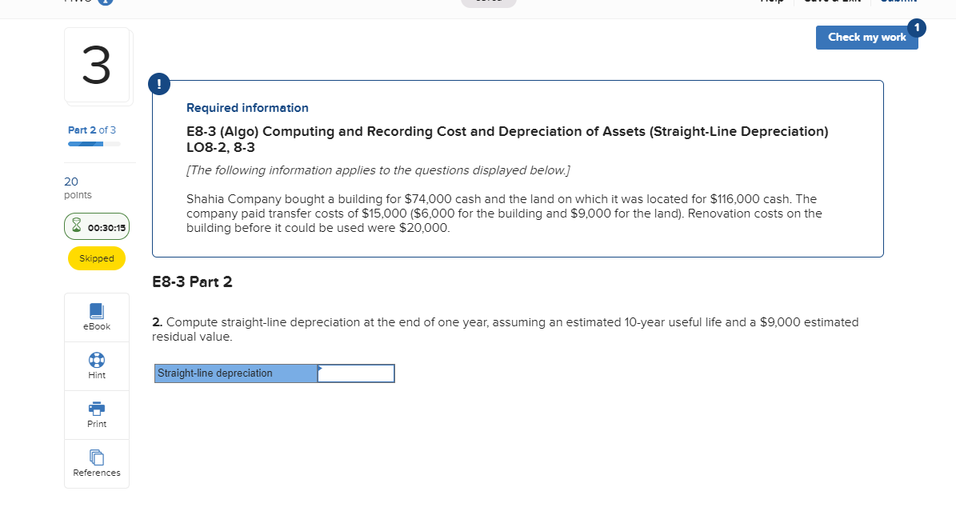The image size is (956, 515).
Task: Open the References panel
Action: 96,464
